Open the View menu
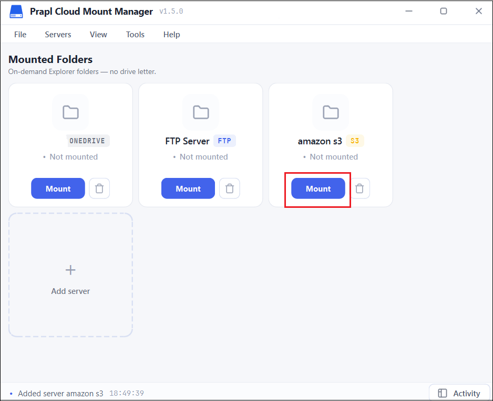Viewport: 493px width, 401px height. (98, 35)
